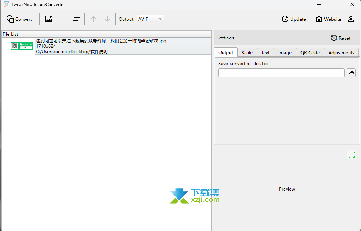Click the Convert icon in the toolbar
361x231 pixels.
coord(10,19)
